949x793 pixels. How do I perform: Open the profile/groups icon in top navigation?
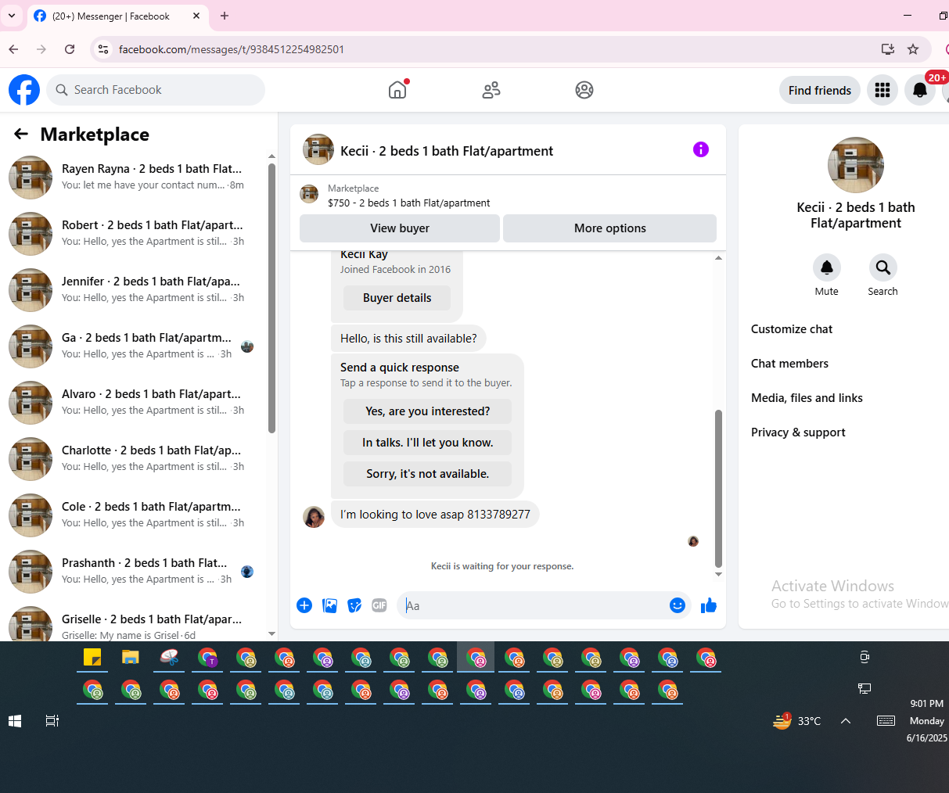click(x=584, y=90)
